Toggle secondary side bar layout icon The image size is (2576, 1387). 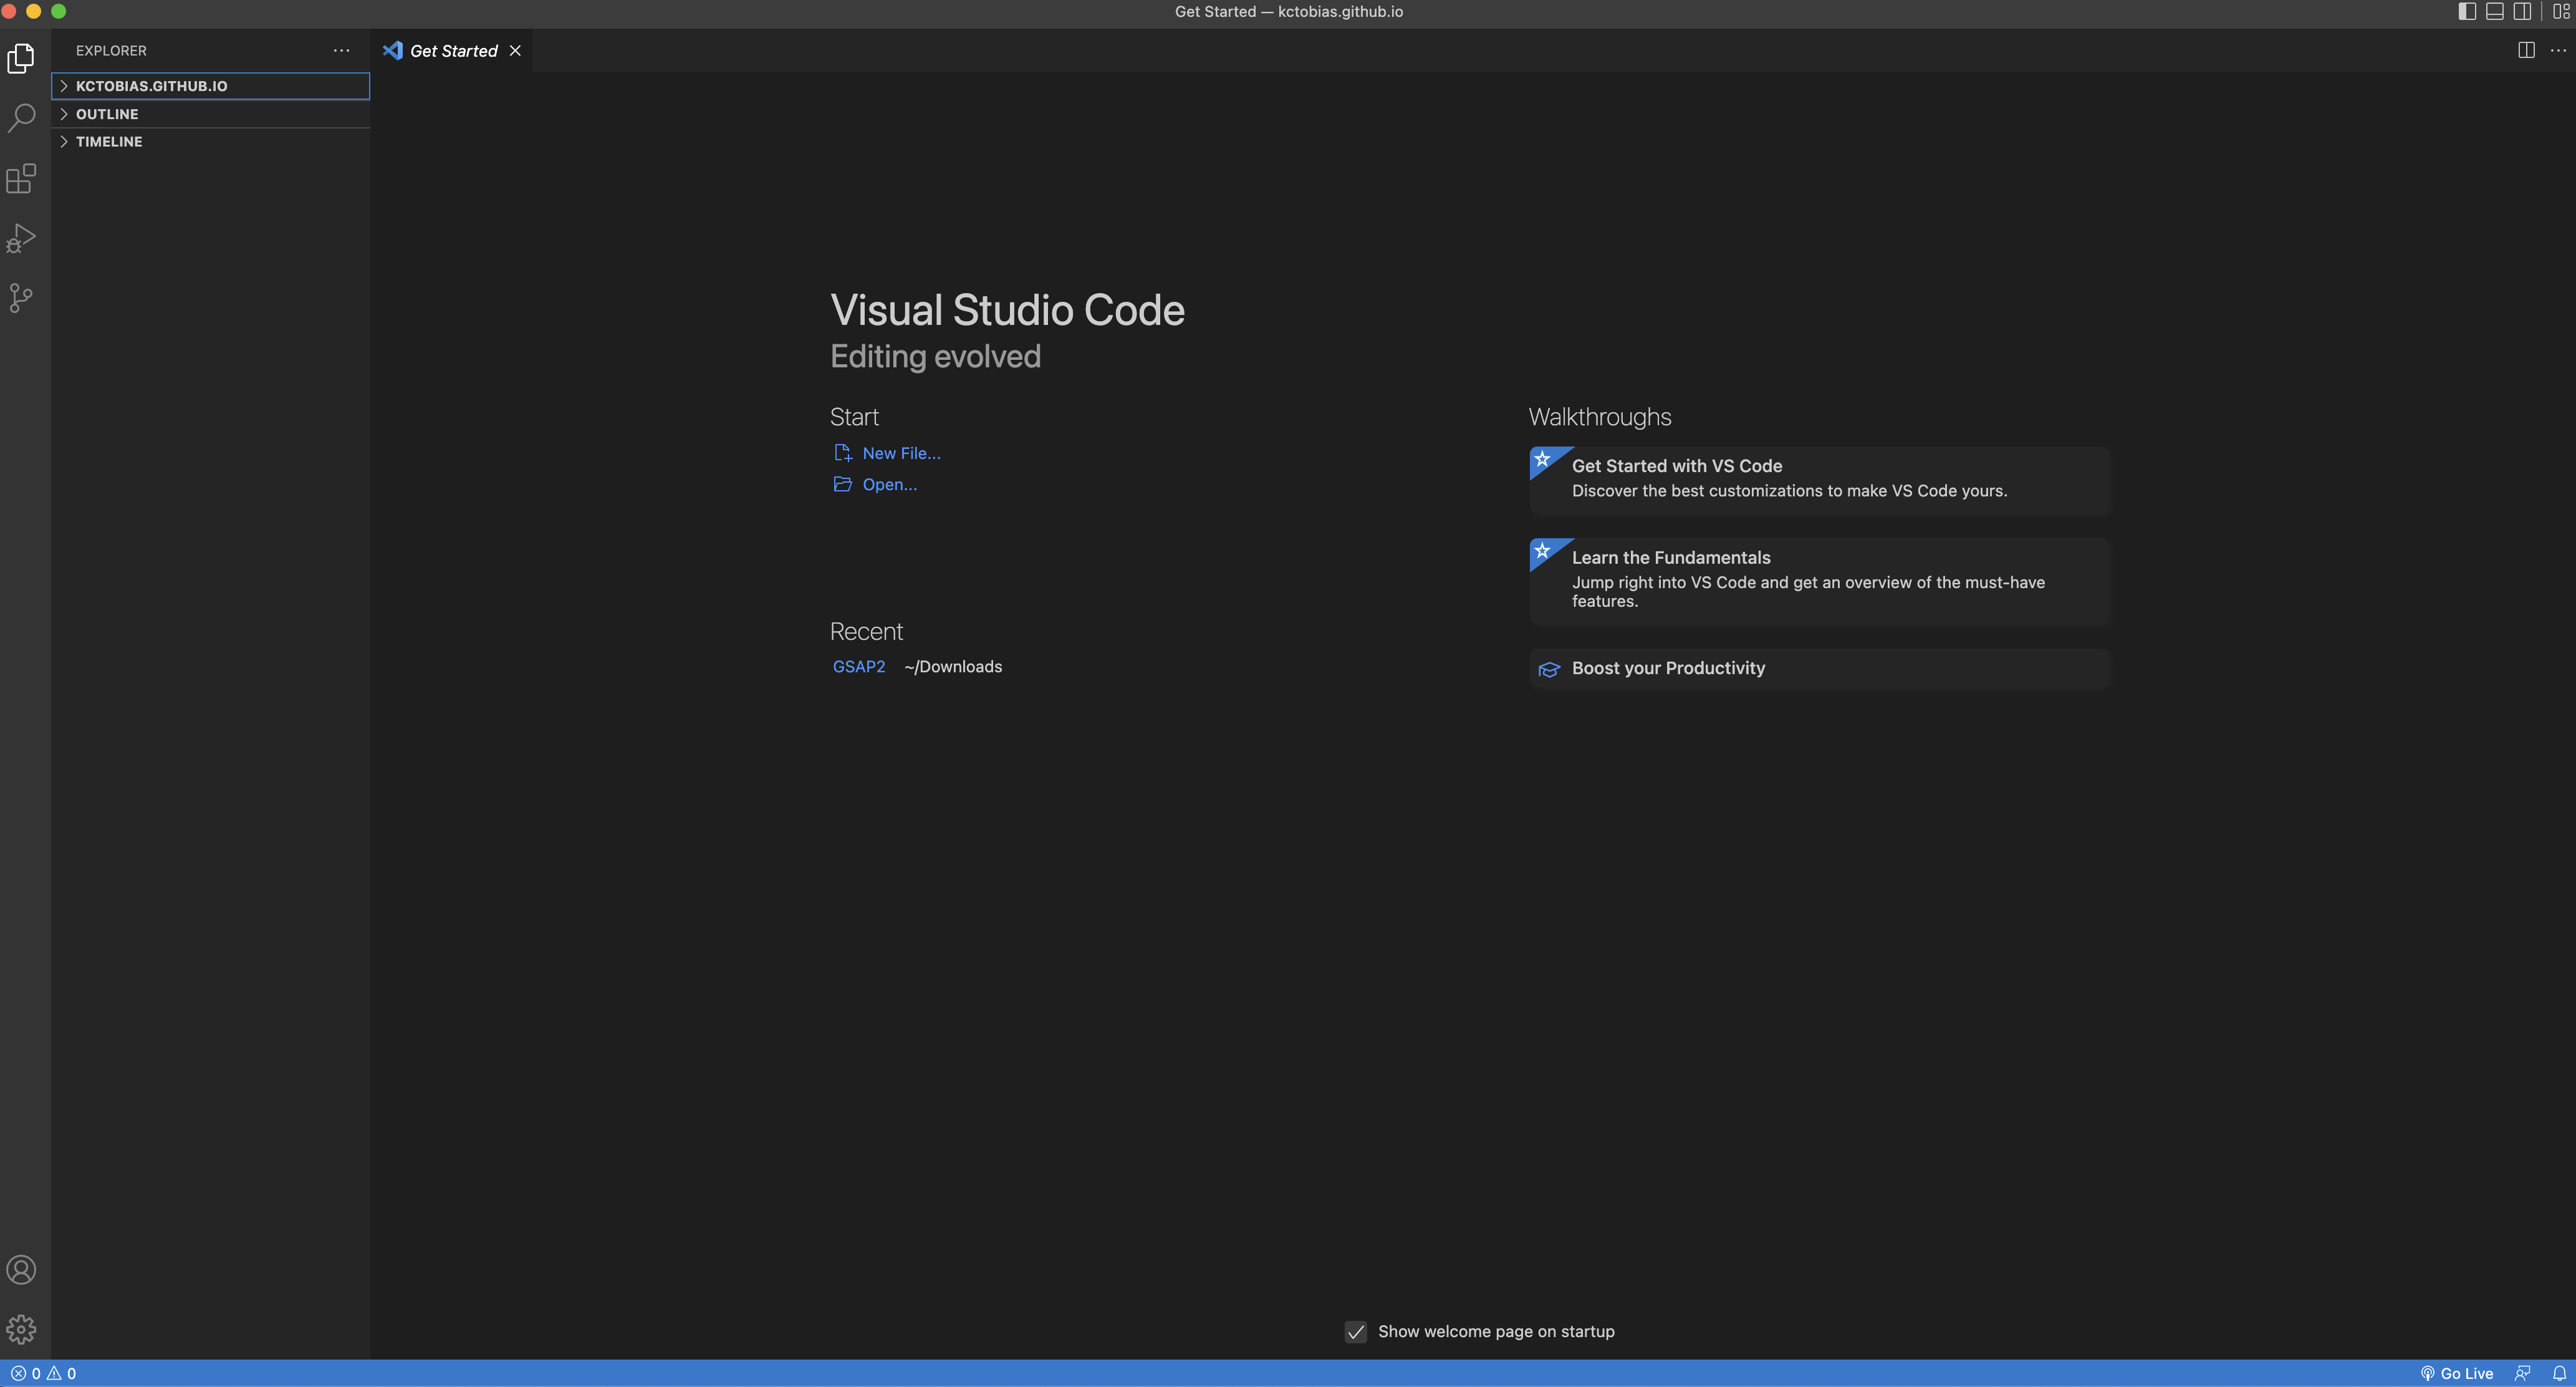[2523, 11]
